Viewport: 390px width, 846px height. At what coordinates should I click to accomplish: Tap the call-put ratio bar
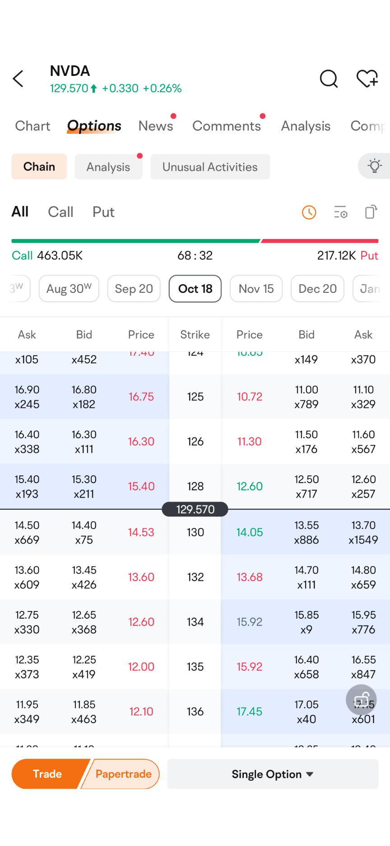pos(195,241)
